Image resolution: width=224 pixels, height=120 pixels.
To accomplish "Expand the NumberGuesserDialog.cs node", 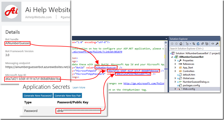I will point(175,82).
